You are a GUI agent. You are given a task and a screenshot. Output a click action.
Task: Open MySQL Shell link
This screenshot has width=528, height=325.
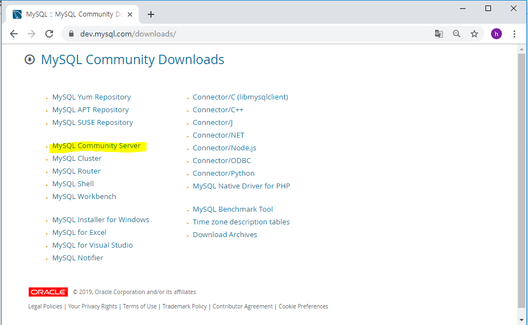point(73,184)
